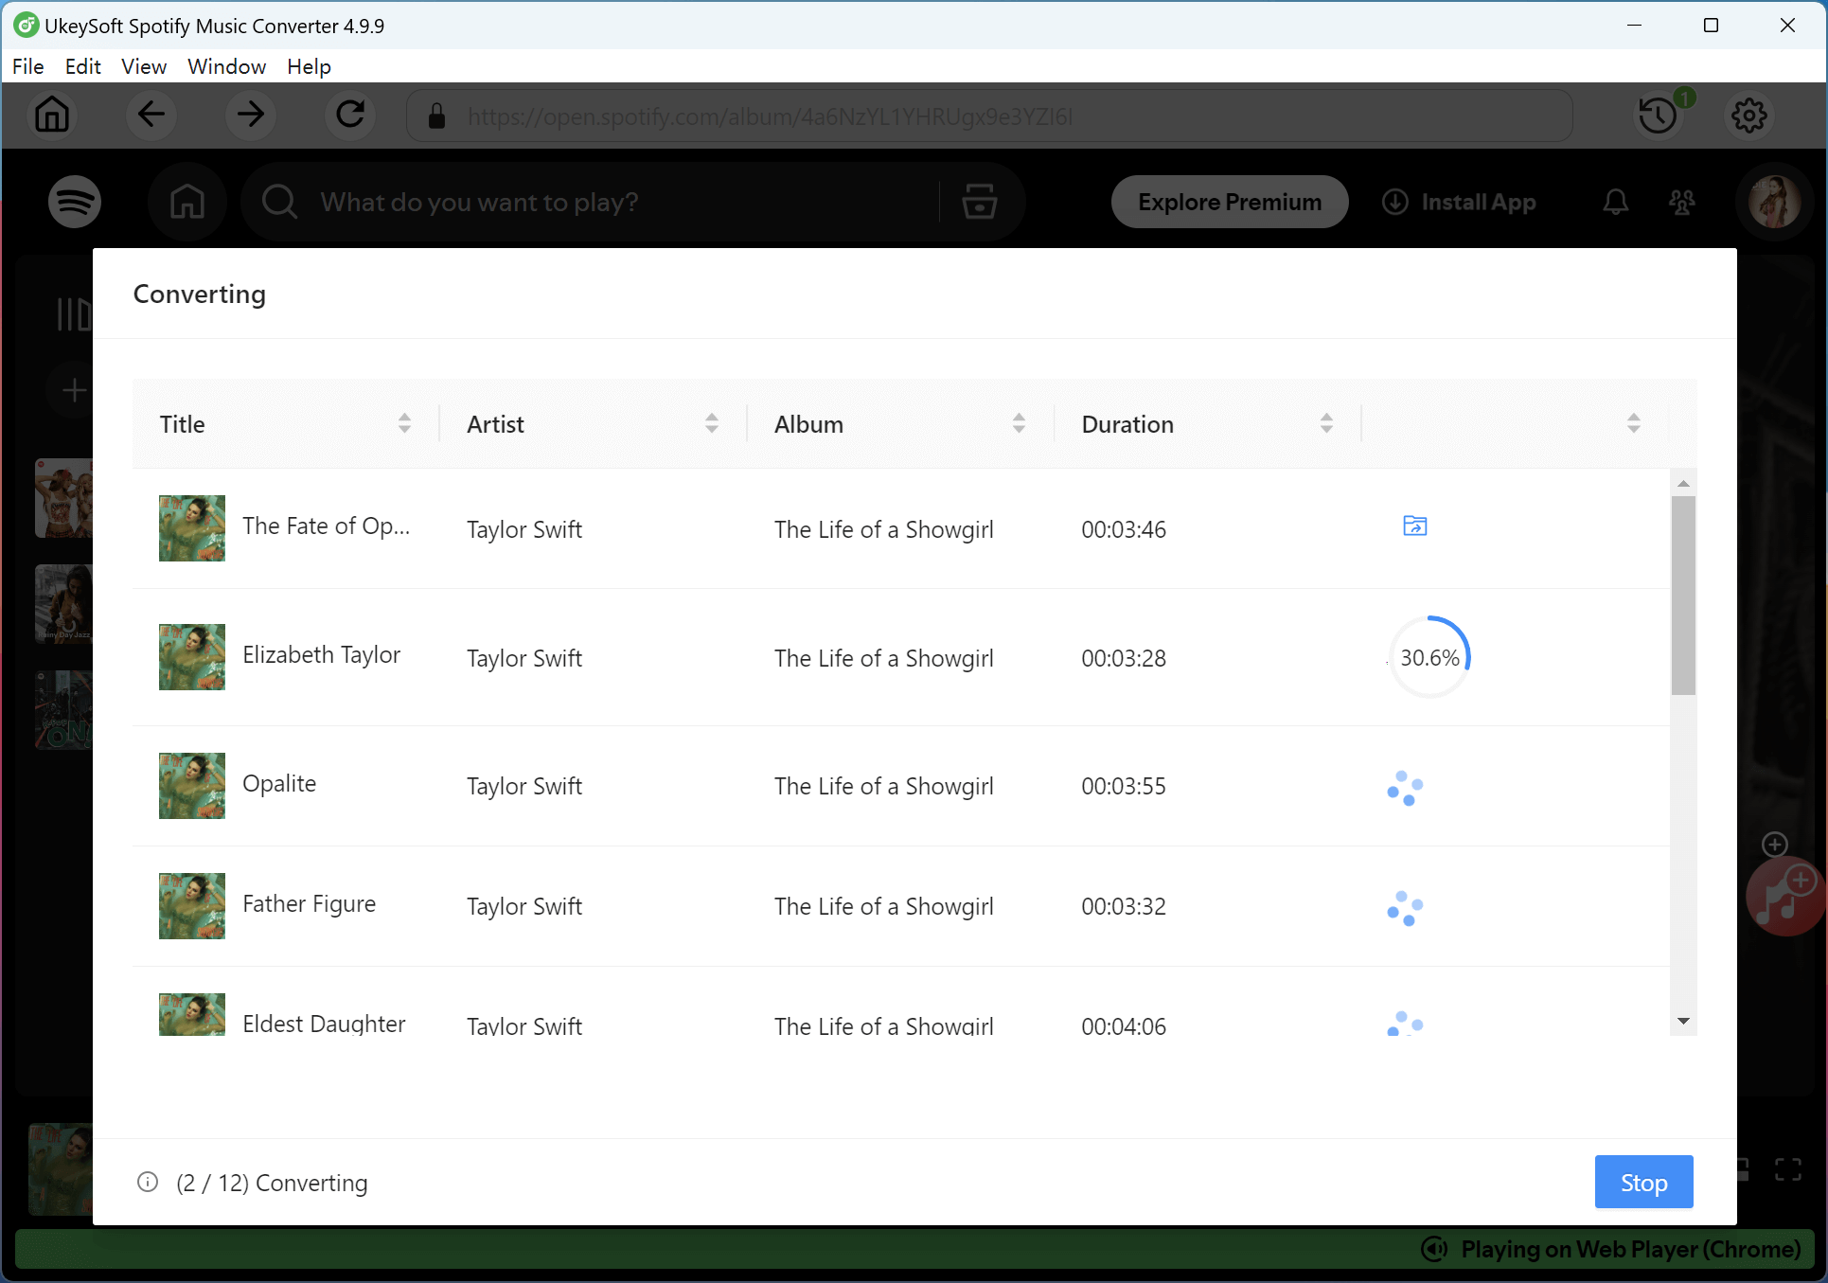Click Elizabeth Taylor 30.6% progress circle
Viewport: 1828px width, 1283px height.
pyautogui.click(x=1429, y=657)
